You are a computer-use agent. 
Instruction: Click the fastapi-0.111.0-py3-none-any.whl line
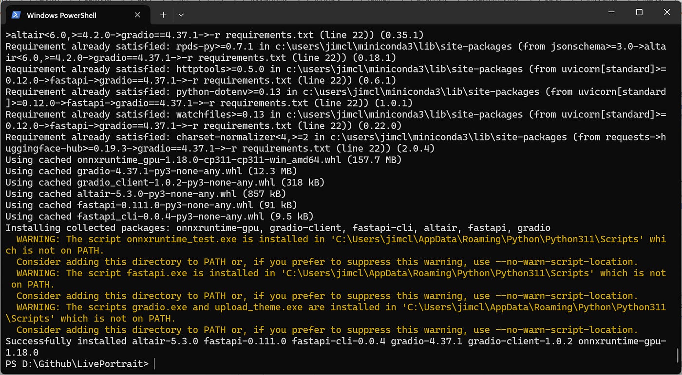(x=151, y=205)
